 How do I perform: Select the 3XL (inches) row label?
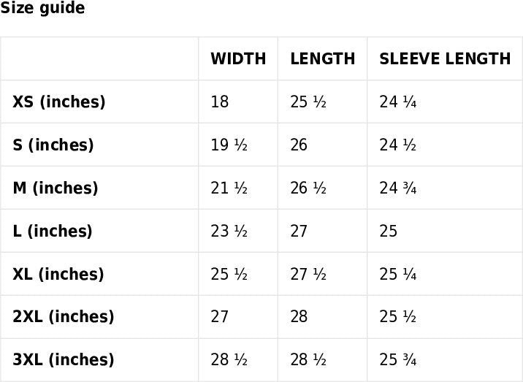tap(64, 360)
